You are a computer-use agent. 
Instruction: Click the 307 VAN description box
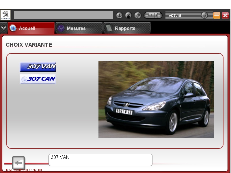pos(100,160)
